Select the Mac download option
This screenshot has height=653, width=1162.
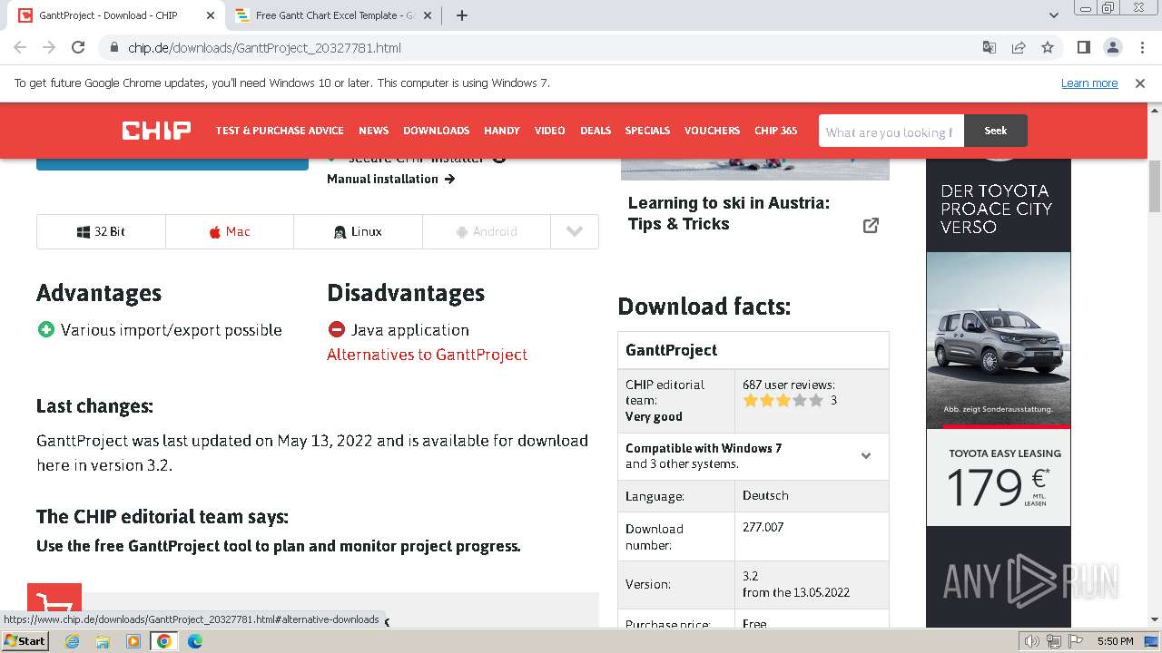230,231
